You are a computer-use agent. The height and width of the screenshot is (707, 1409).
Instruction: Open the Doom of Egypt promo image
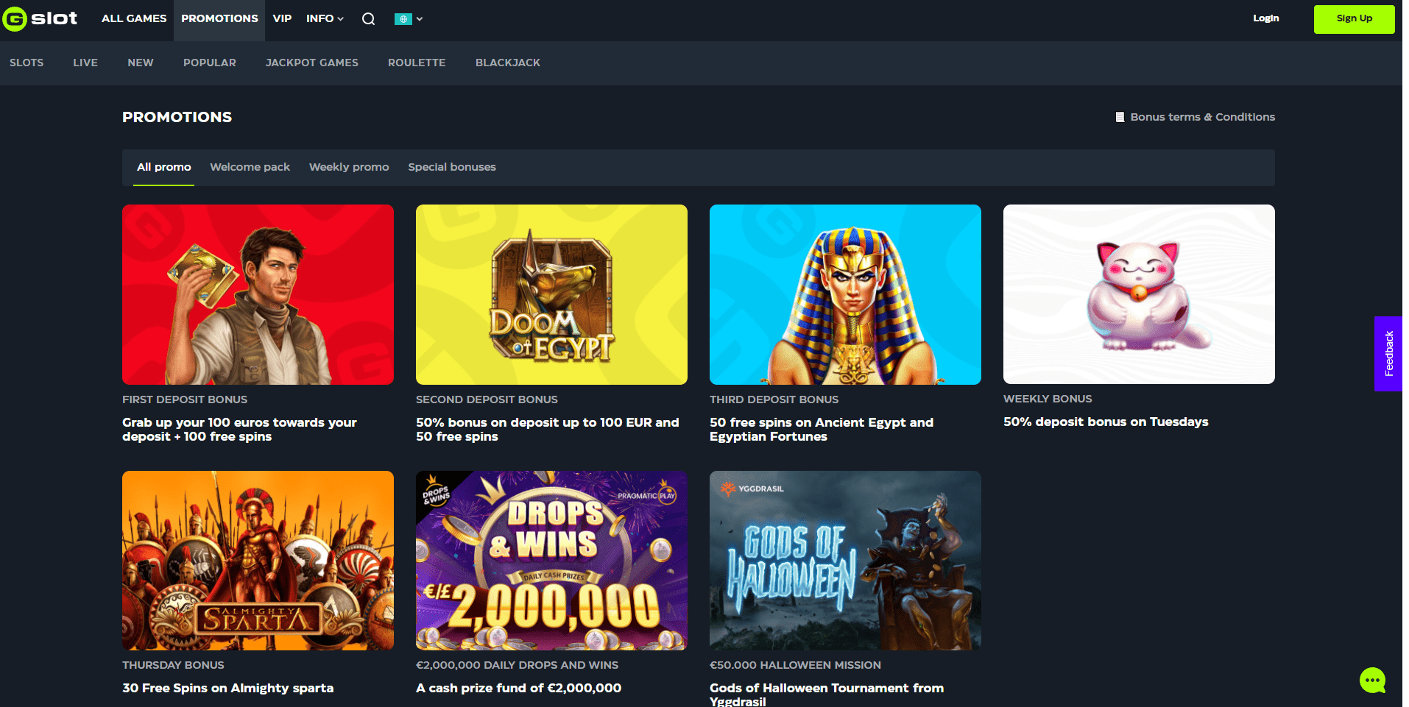[551, 294]
